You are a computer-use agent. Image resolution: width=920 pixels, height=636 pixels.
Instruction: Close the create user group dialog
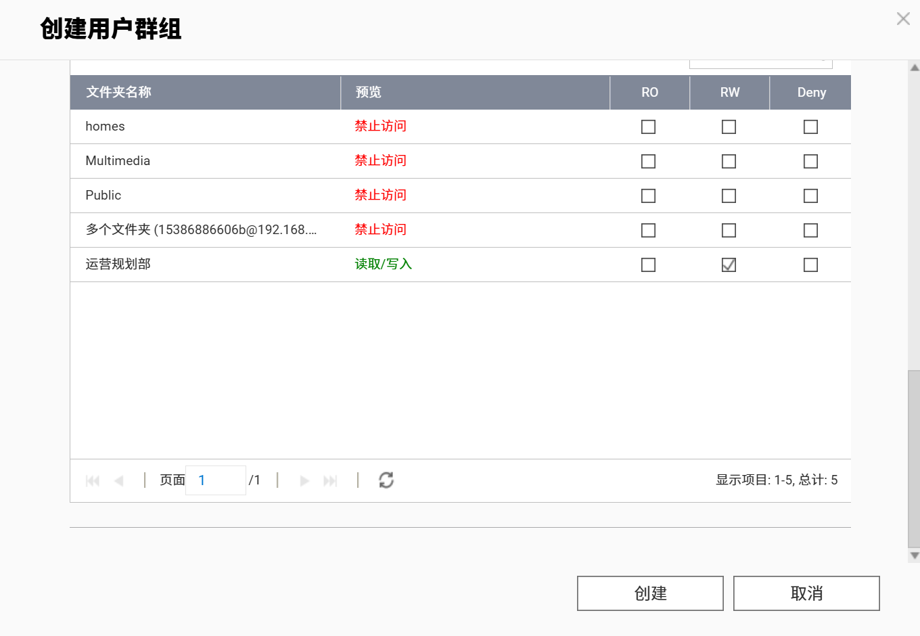click(903, 19)
